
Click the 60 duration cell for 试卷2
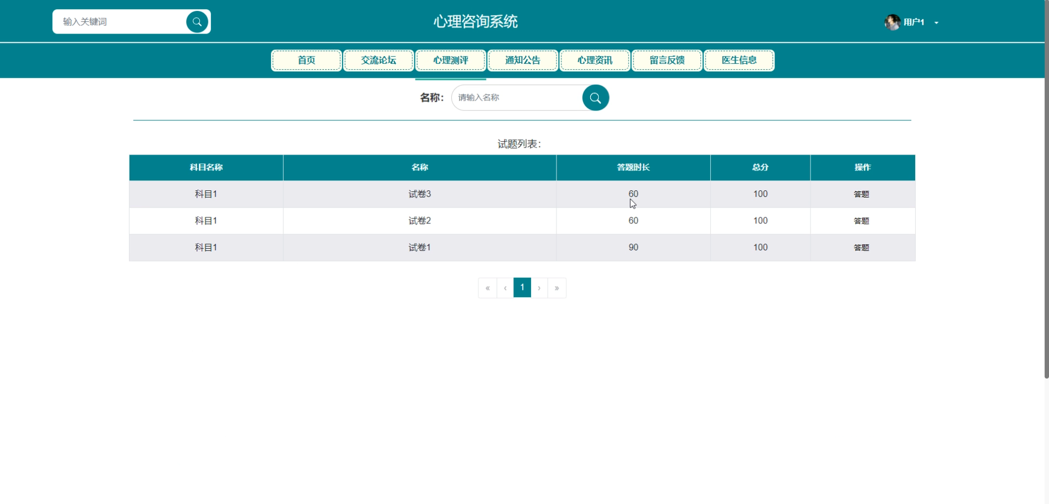click(634, 221)
